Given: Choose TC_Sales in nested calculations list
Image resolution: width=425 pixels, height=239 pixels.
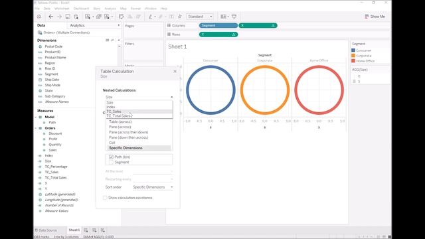Looking at the screenshot, I should tap(139, 112).
